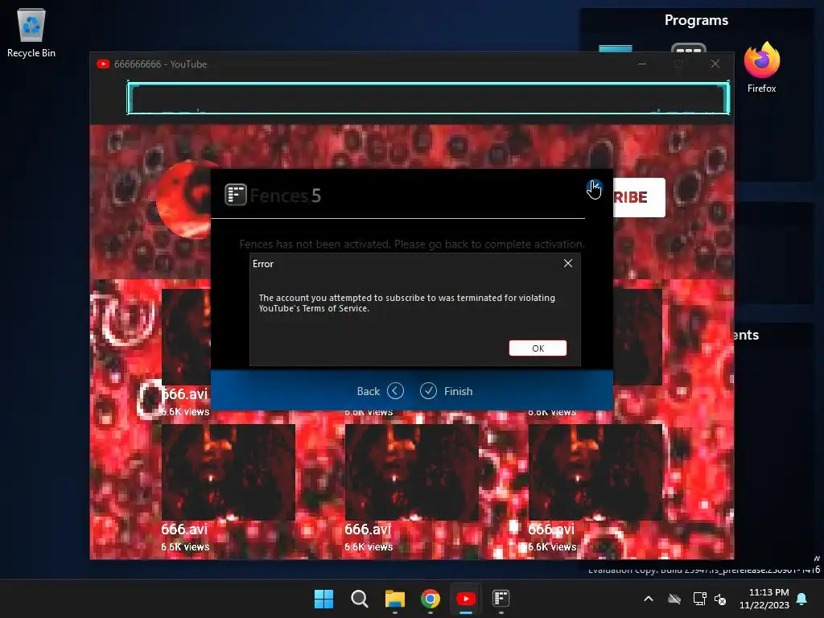Click the YouTube icon in window title bar
Image resolution: width=824 pixels, height=618 pixels.
pos(103,64)
